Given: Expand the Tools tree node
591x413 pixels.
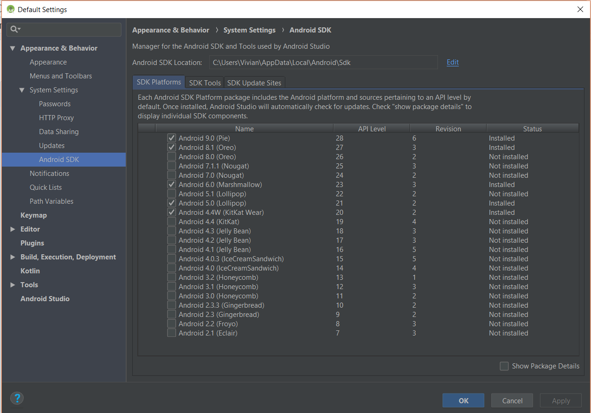Looking at the screenshot, I should pyautogui.click(x=13, y=285).
